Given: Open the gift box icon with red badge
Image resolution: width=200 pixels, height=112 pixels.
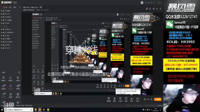Looking at the screenshot, I should coord(147,9).
